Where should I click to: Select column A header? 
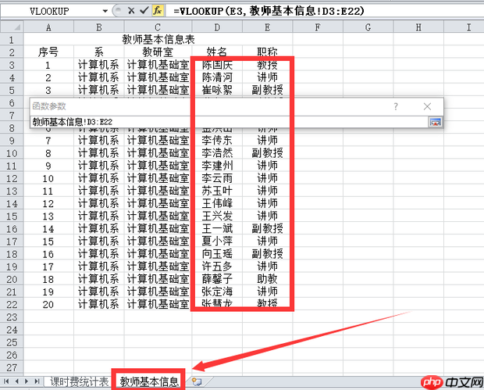pos(48,27)
